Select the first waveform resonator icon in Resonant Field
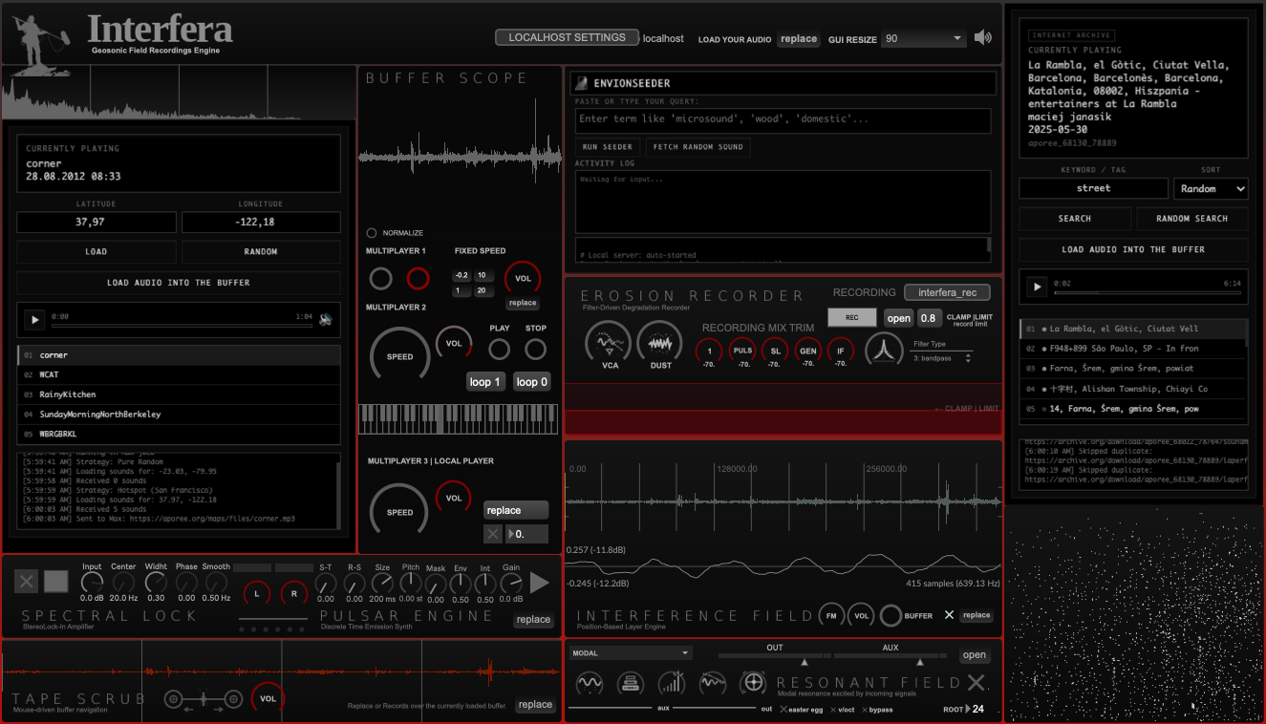Viewport: 1266px width, 724px height. coord(589,682)
